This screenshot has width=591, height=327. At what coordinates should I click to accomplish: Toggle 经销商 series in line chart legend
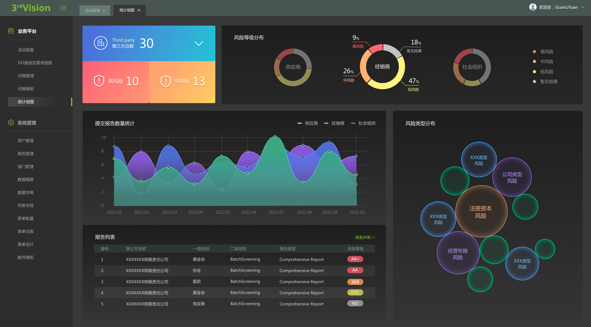coord(334,123)
